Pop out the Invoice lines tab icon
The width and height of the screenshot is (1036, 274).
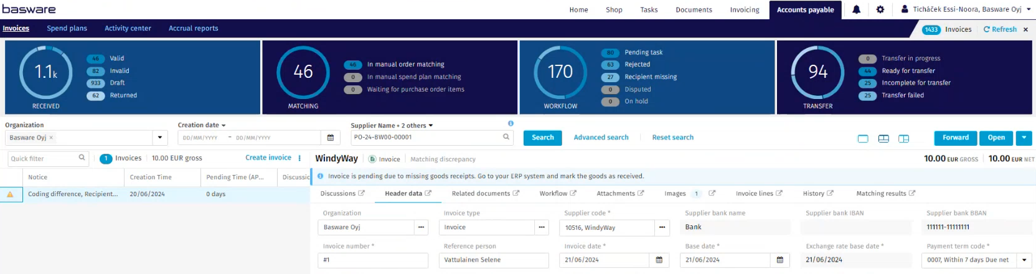pyautogui.click(x=779, y=194)
